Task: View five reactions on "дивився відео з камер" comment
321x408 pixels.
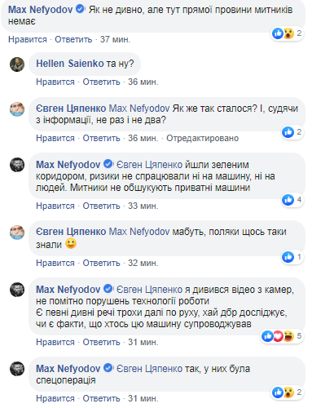Action: pyautogui.click(x=282, y=336)
